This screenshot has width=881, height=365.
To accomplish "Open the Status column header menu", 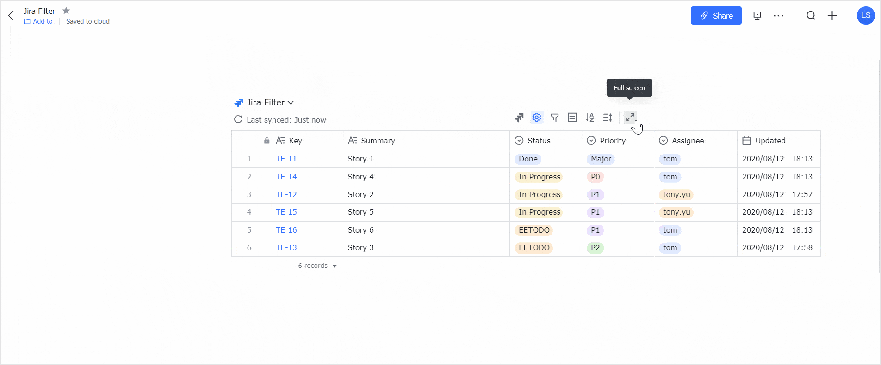I will coord(539,141).
